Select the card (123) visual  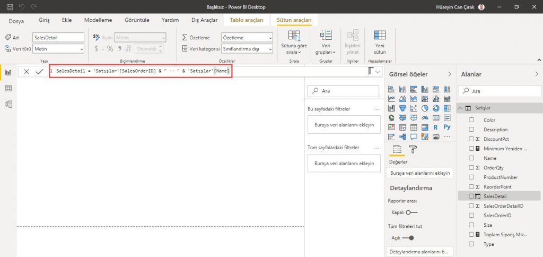click(436, 118)
